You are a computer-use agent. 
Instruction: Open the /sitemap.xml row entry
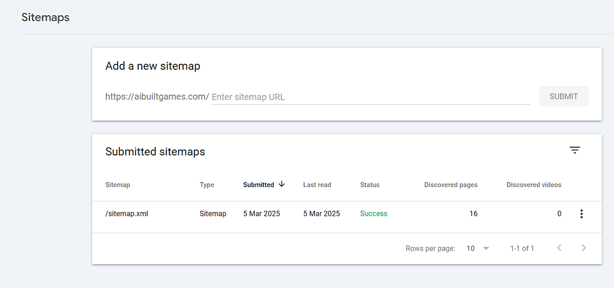(x=127, y=214)
